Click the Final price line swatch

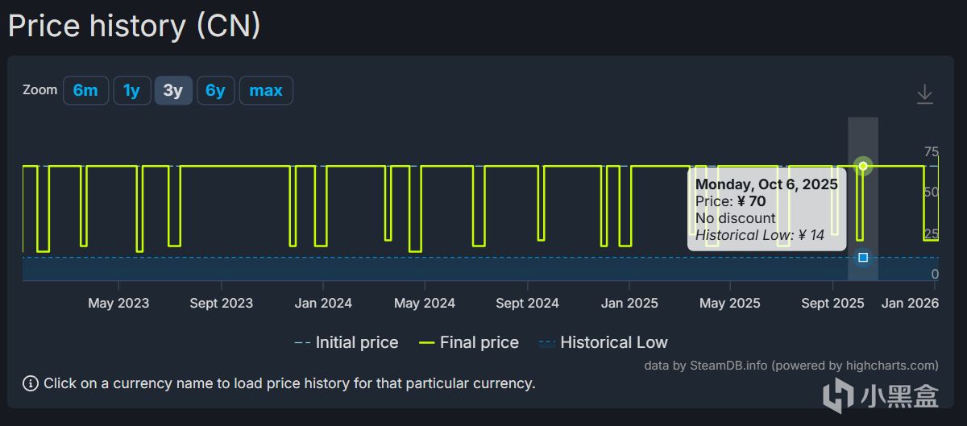[x=427, y=343]
